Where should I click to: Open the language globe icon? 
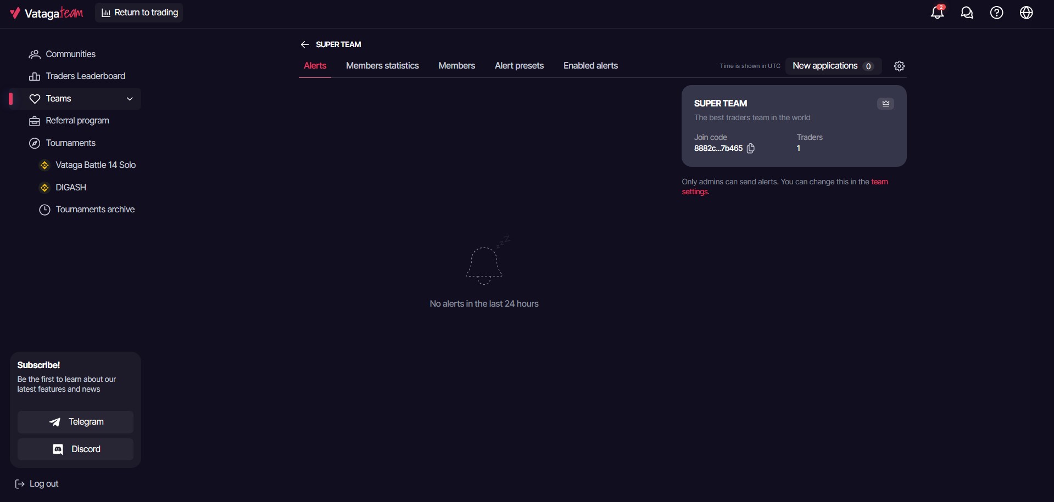1027,13
